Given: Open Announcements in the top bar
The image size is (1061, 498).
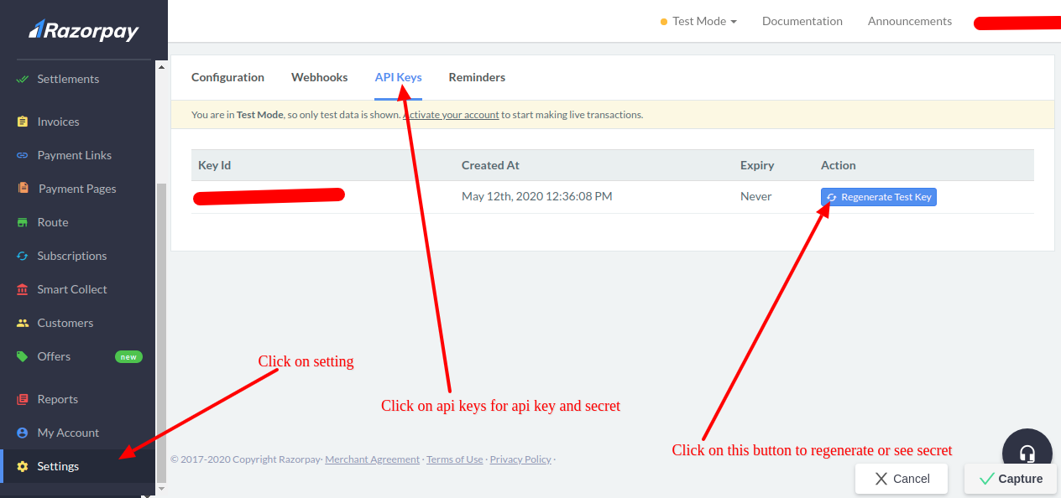Looking at the screenshot, I should click(x=910, y=21).
